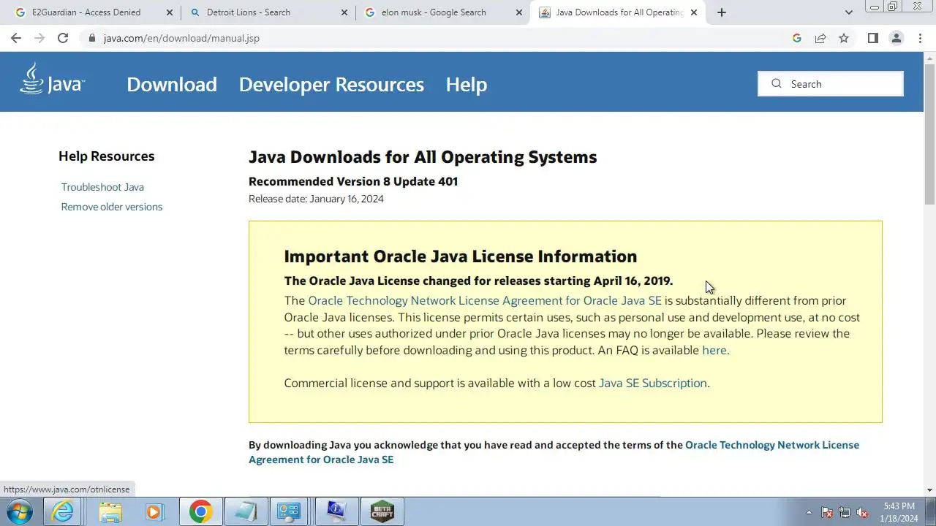Switch to Detroit Lions - Search tab
The image size is (936, 526).
[x=268, y=12]
